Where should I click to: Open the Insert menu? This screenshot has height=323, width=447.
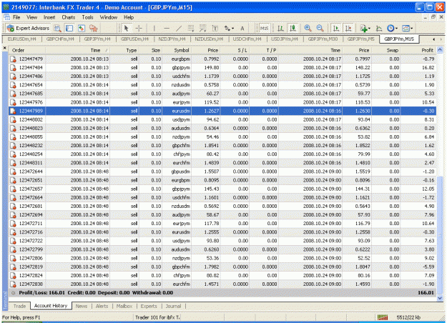click(49, 17)
